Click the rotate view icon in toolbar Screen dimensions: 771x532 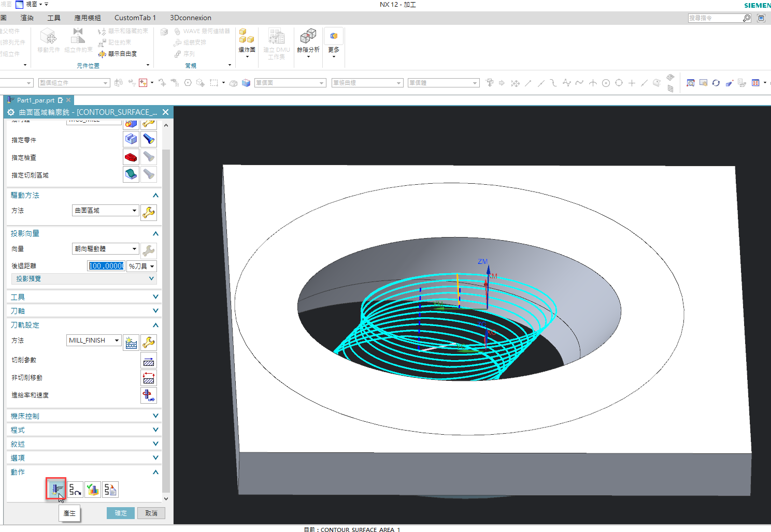[x=716, y=83]
